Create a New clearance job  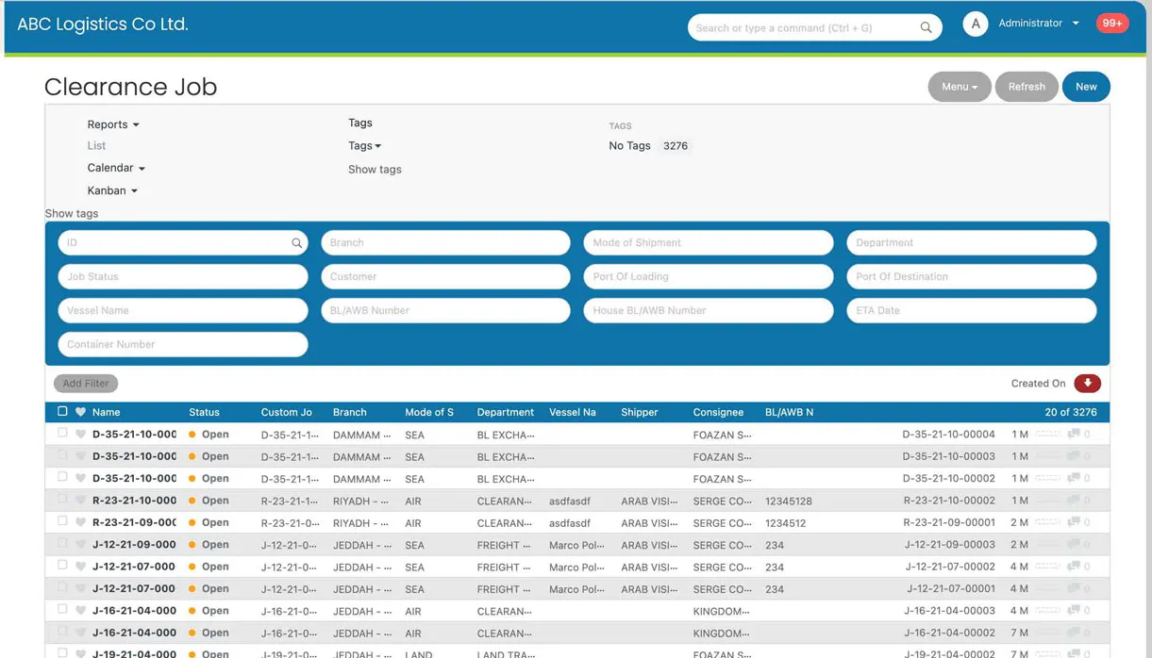pyautogui.click(x=1086, y=87)
